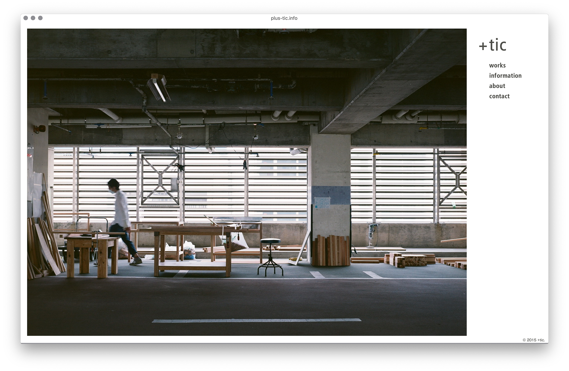Click the third maximize window dot
Viewport: 569px width, 371px height.
[x=40, y=18]
